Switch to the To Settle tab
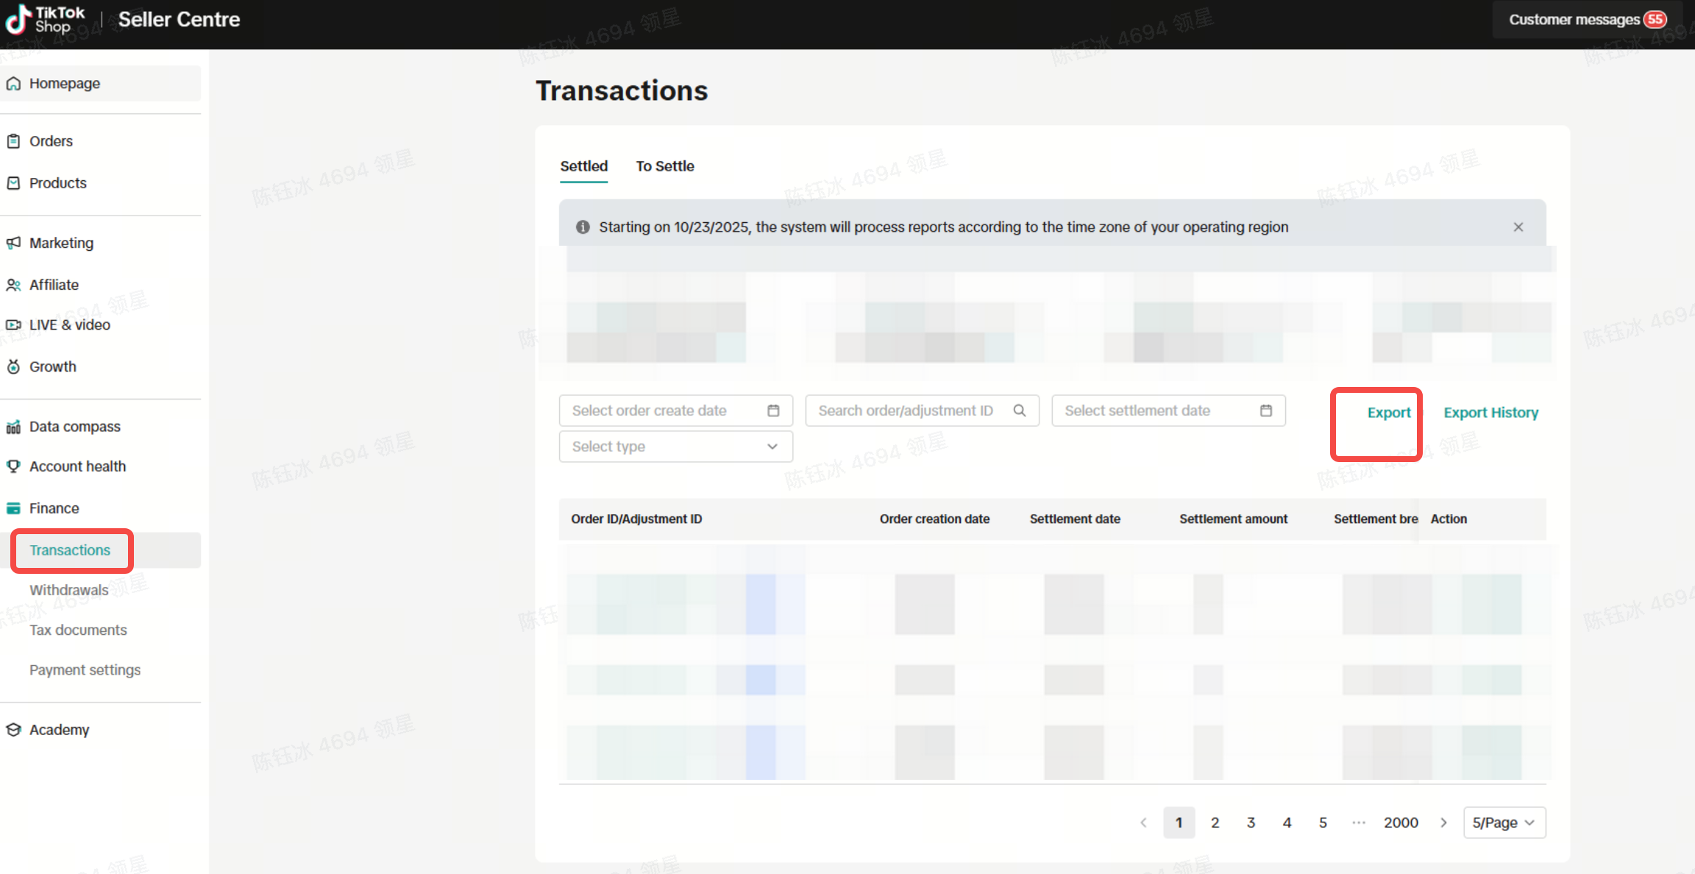 [664, 166]
